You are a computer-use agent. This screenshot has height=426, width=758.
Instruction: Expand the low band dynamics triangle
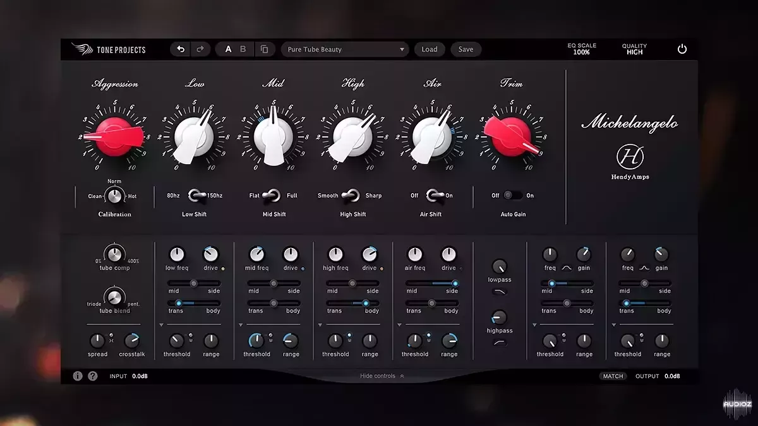tap(162, 325)
